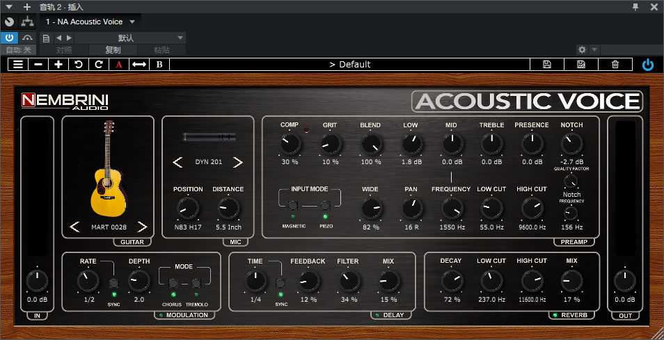Select the A comparison slot
Screen dimensions: 664x340
click(x=119, y=64)
